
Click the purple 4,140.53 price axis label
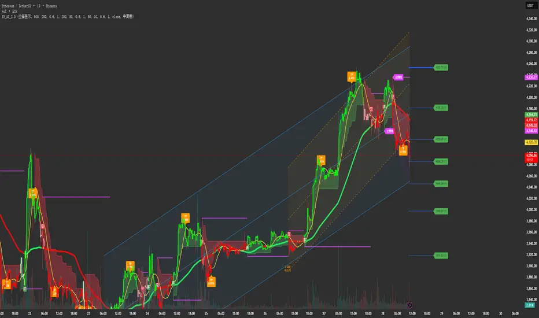[531, 131]
